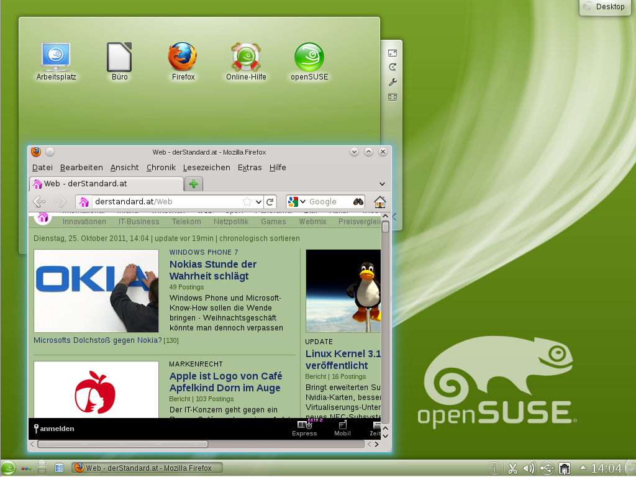Select the Web - derStandard.at tab
This screenshot has height=477, width=636.
click(107, 184)
